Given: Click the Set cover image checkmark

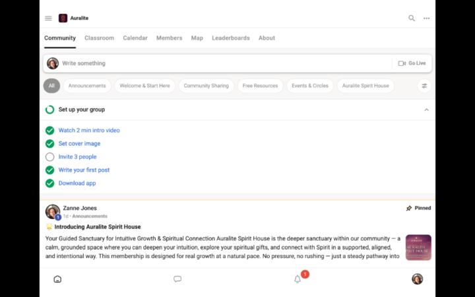Looking at the screenshot, I should (49, 144).
